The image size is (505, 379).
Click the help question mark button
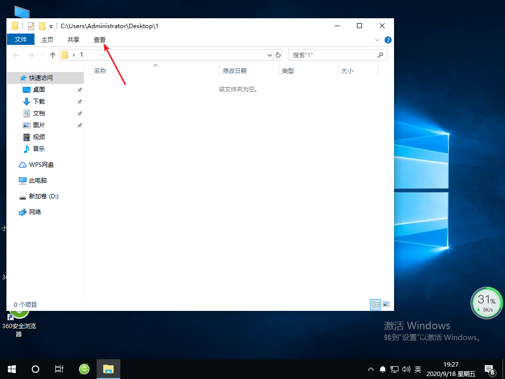point(388,40)
